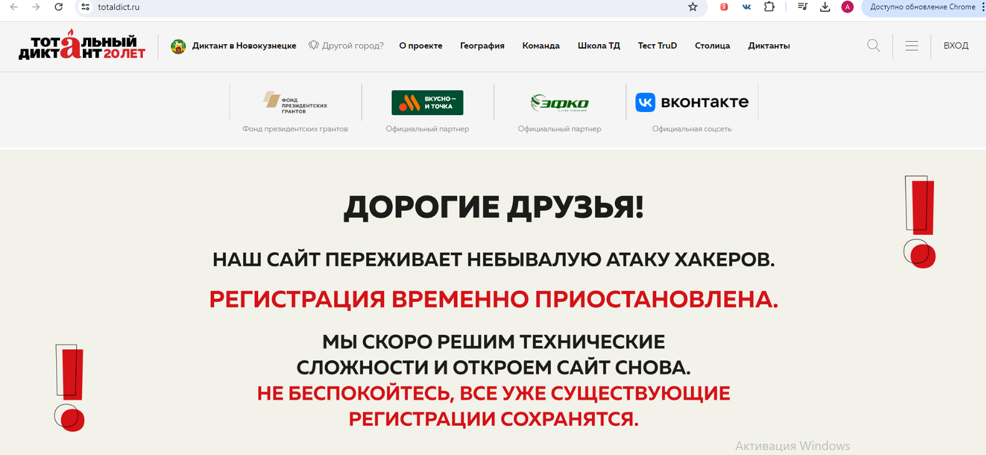Open the Chrome extensions puzzle icon
This screenshot has height=455, width=986.
point(769,7)
